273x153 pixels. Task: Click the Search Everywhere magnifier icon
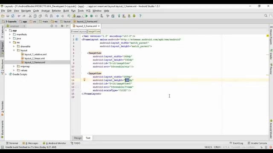pyautogui.click(x=266, y=16)
